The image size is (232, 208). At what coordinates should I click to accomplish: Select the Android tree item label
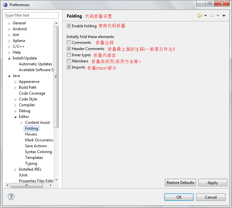[x=20, y=29]
